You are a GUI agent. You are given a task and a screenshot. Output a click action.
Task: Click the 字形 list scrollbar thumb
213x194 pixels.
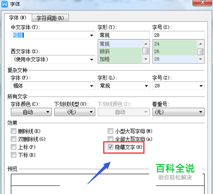pyautogui.click(x=146, y=51)
